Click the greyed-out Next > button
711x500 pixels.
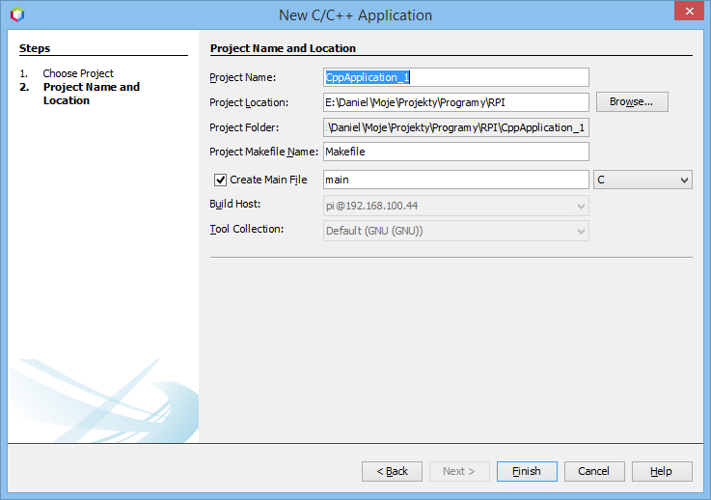459,471
